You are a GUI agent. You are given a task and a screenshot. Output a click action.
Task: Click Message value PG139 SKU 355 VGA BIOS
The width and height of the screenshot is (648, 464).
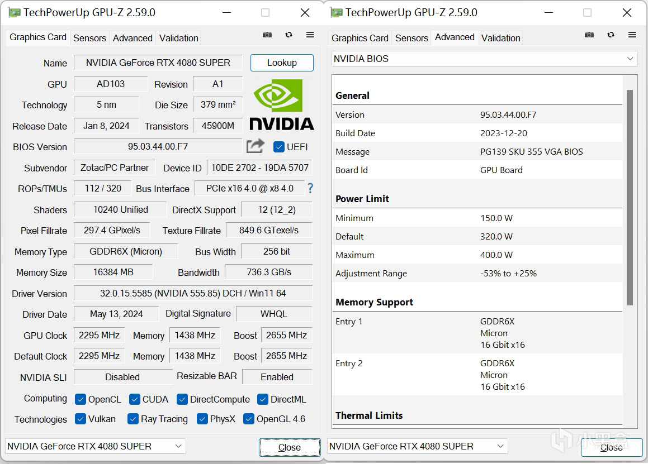532,151
